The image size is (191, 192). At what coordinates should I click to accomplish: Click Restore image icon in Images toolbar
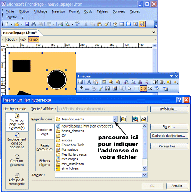coord(165,88)
